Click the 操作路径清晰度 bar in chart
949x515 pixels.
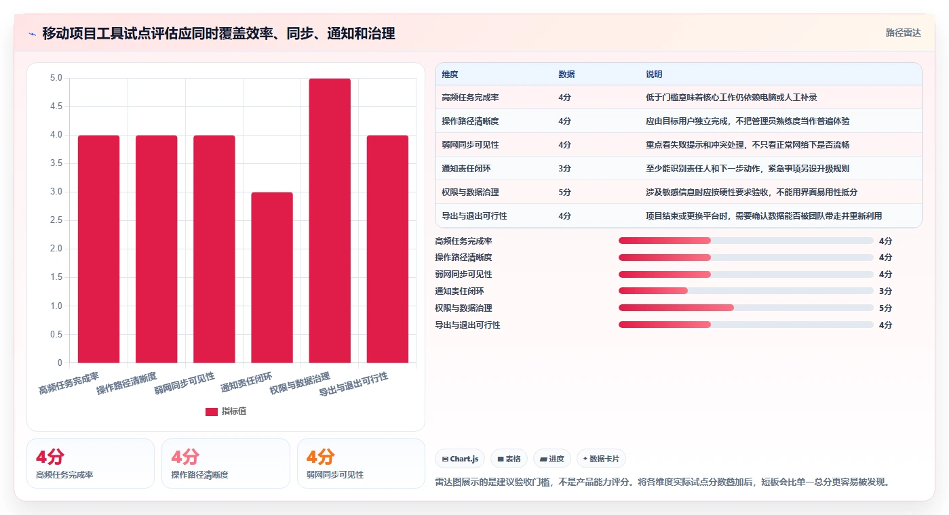coord(157,249)
